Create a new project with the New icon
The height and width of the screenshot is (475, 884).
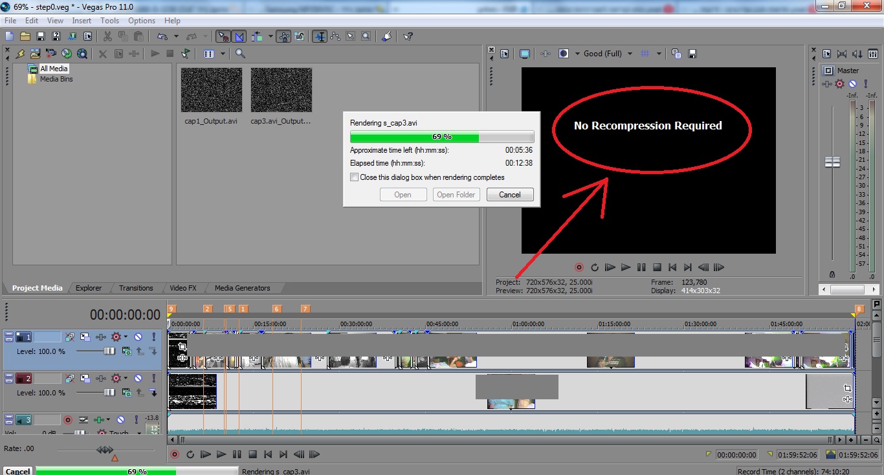point(9,36)
